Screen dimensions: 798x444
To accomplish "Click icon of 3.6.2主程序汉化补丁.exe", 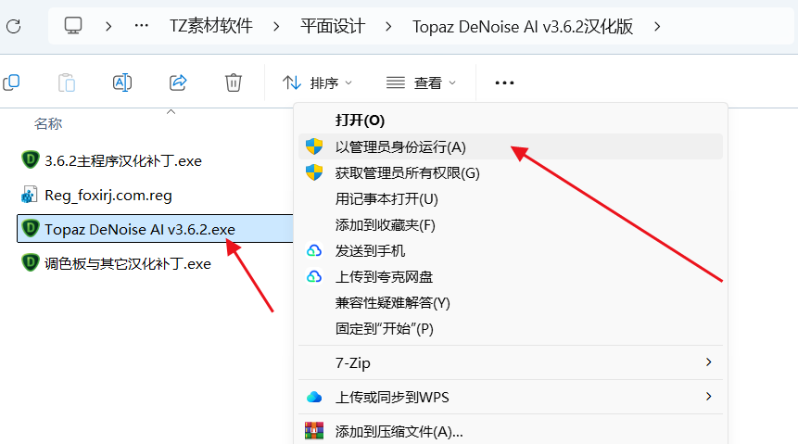I will pos(31,159).
